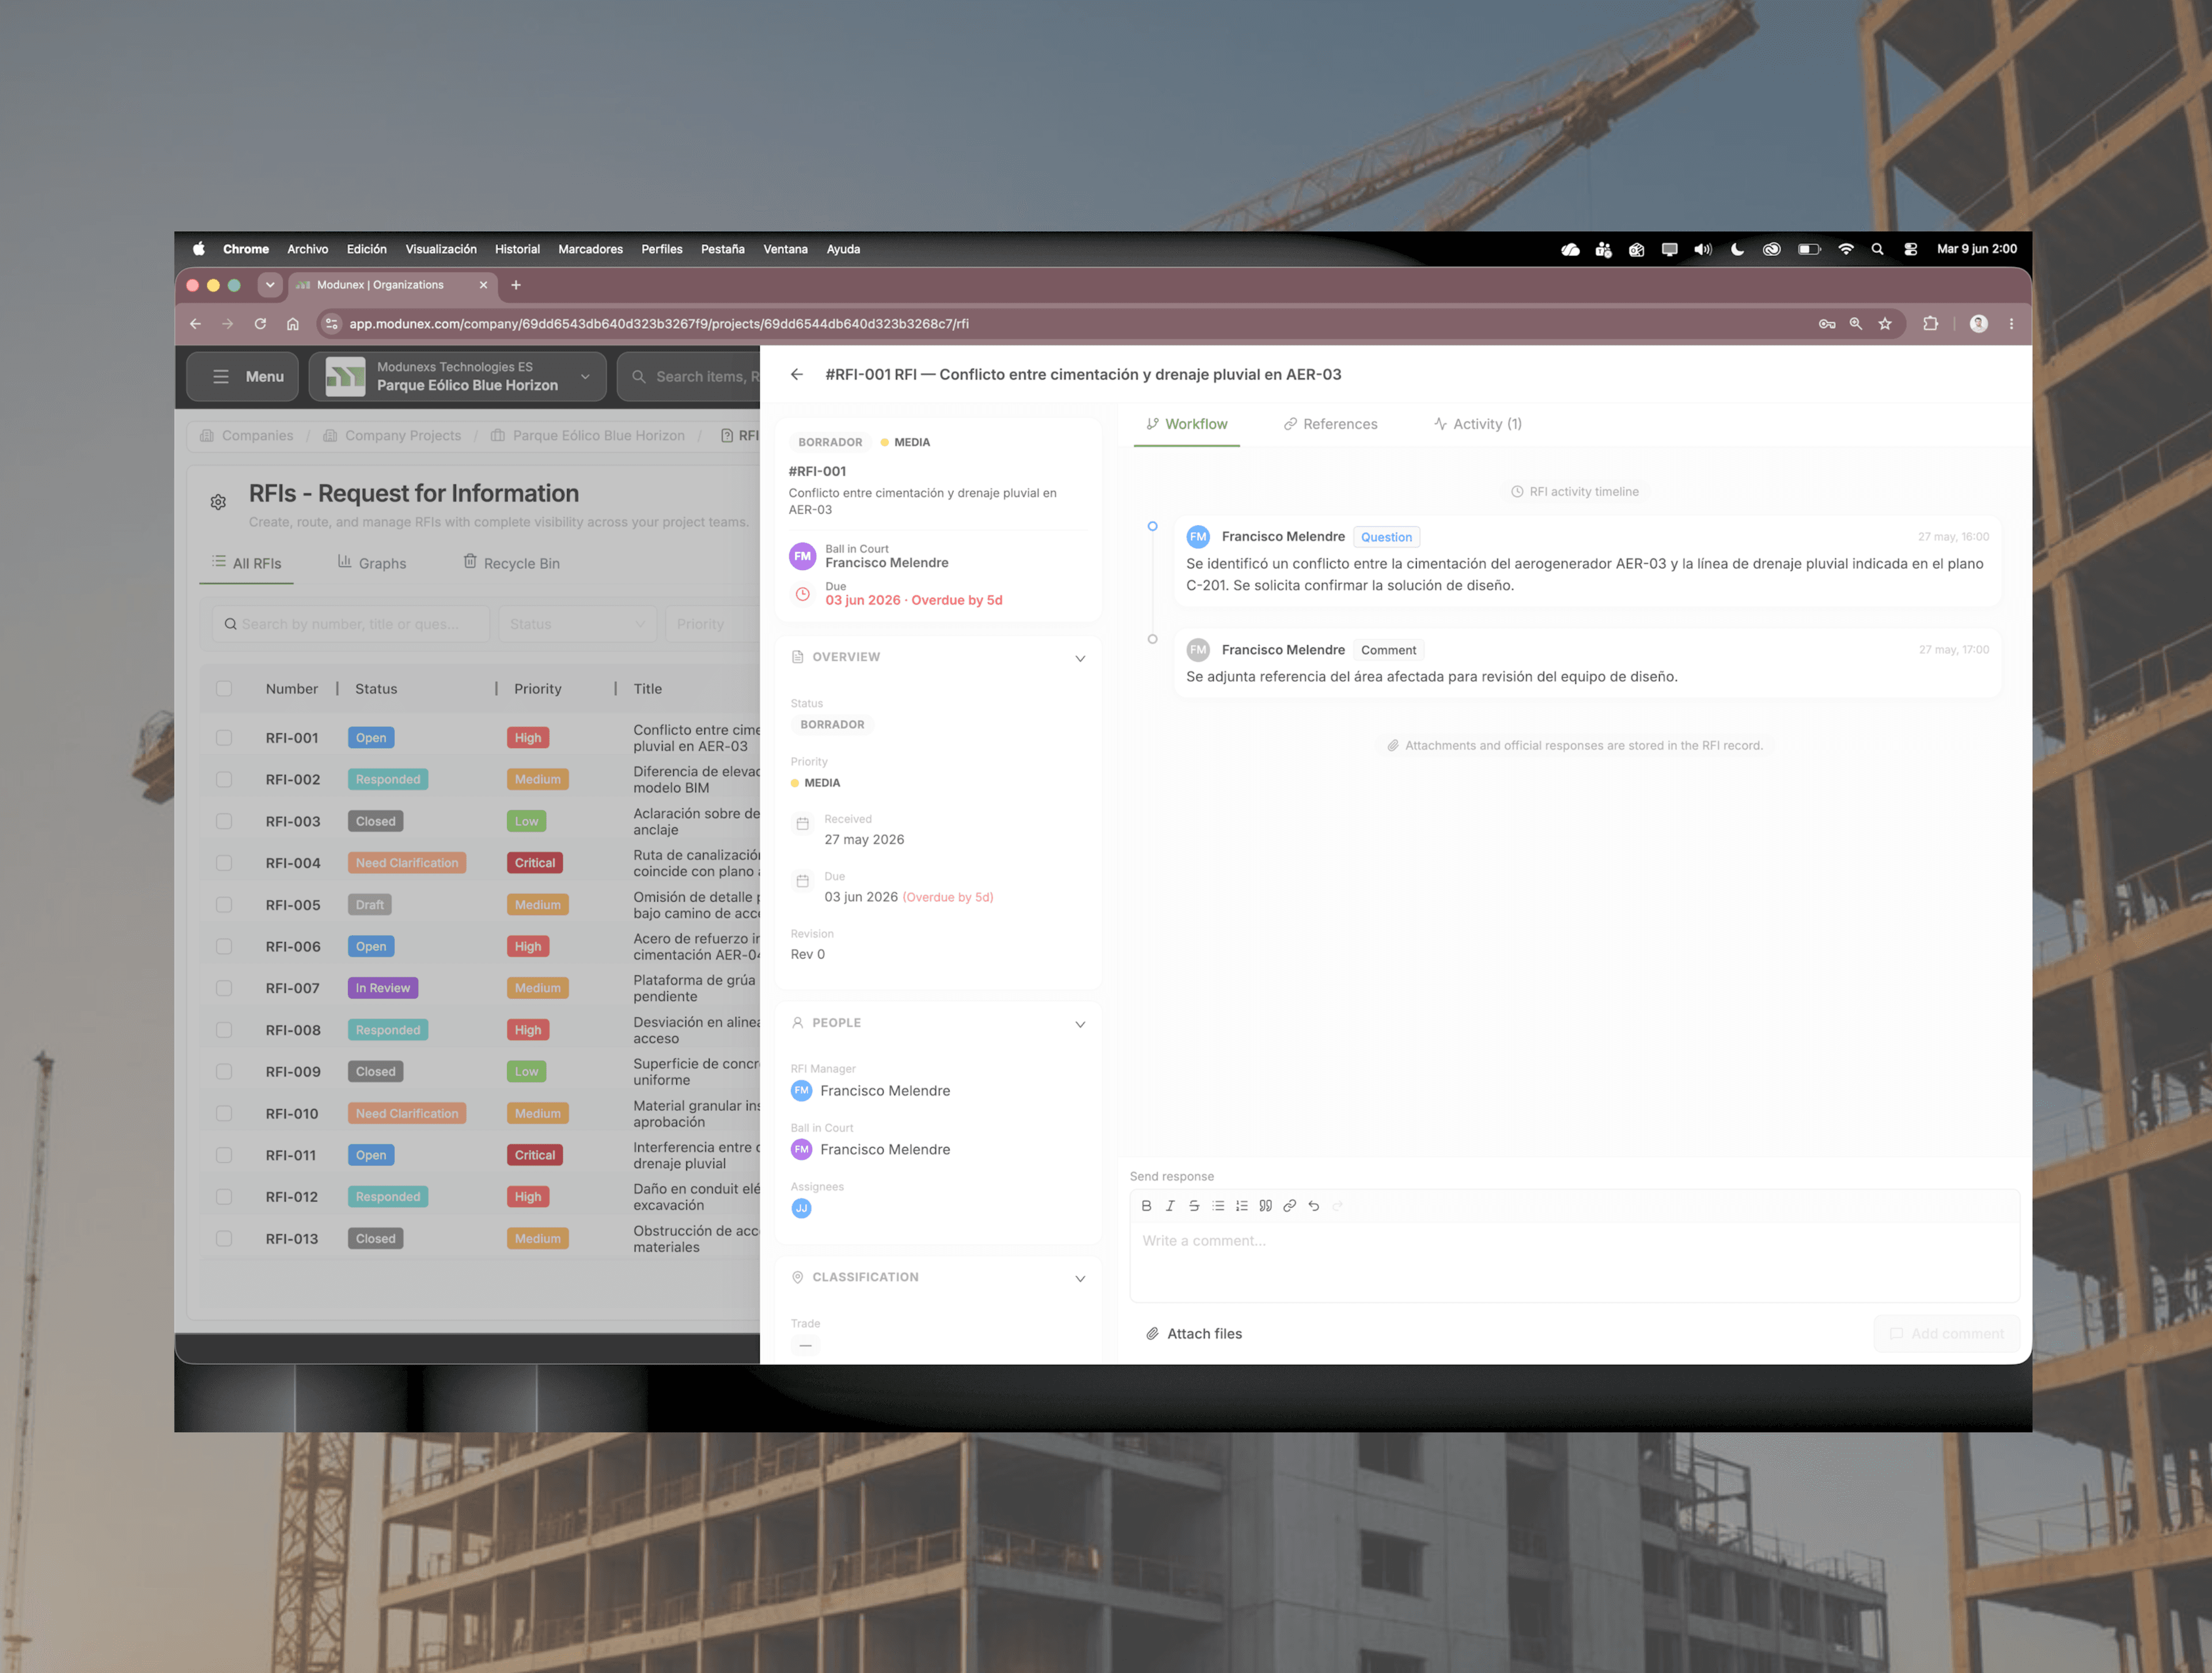Click the Number column header
This screenshot has width=2212, height=1673.
pos(292,689)
